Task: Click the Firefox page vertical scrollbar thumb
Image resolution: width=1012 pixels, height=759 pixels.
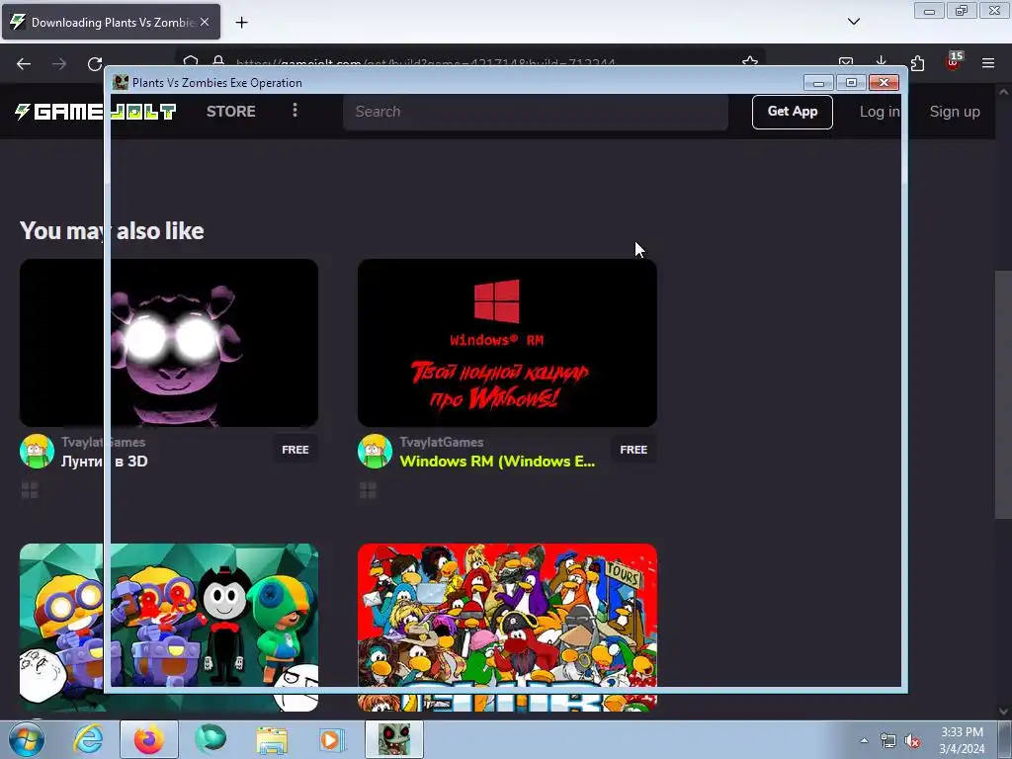Action: point(1003,393)
